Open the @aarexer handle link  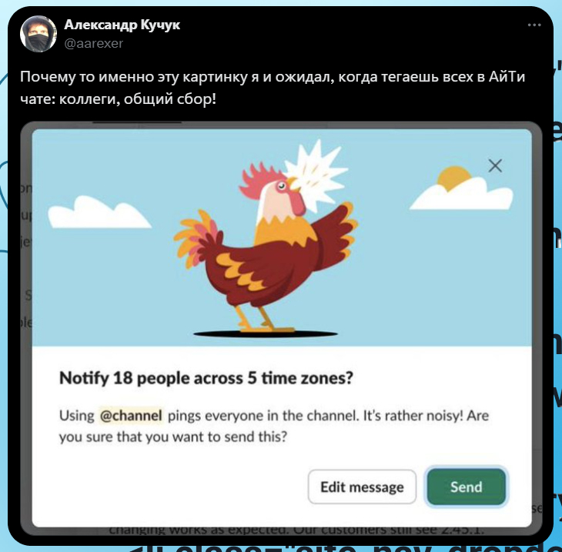click(94, 43)
